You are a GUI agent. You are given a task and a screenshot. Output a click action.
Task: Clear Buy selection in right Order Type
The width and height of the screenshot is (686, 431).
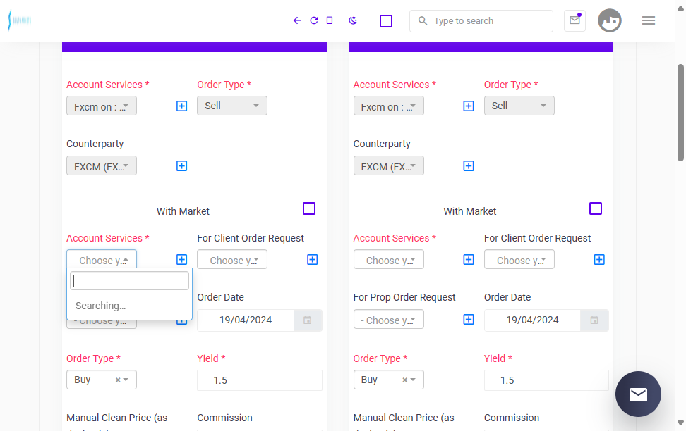(404, 380)
